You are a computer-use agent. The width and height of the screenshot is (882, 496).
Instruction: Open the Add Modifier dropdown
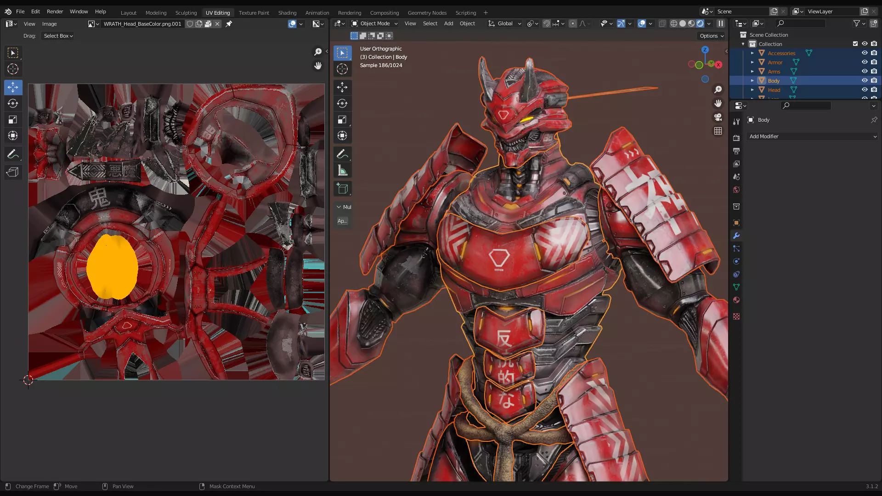pyautogui.click(x=812, y=136)
